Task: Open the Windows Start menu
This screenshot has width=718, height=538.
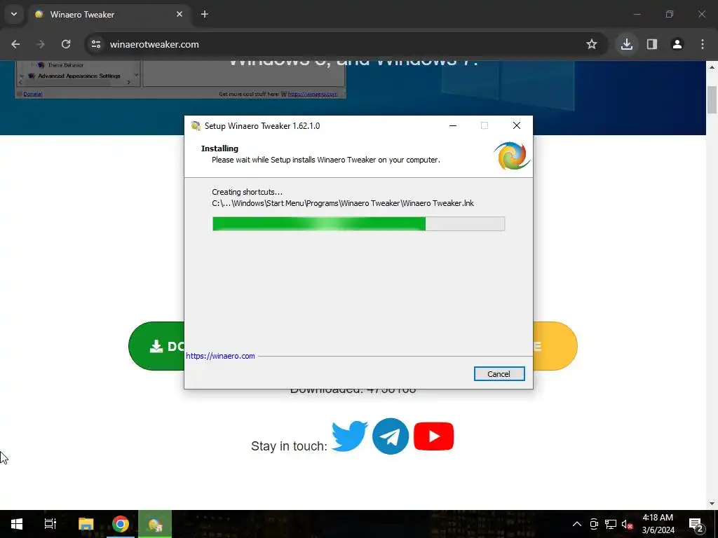Action: tap(17, 524)
